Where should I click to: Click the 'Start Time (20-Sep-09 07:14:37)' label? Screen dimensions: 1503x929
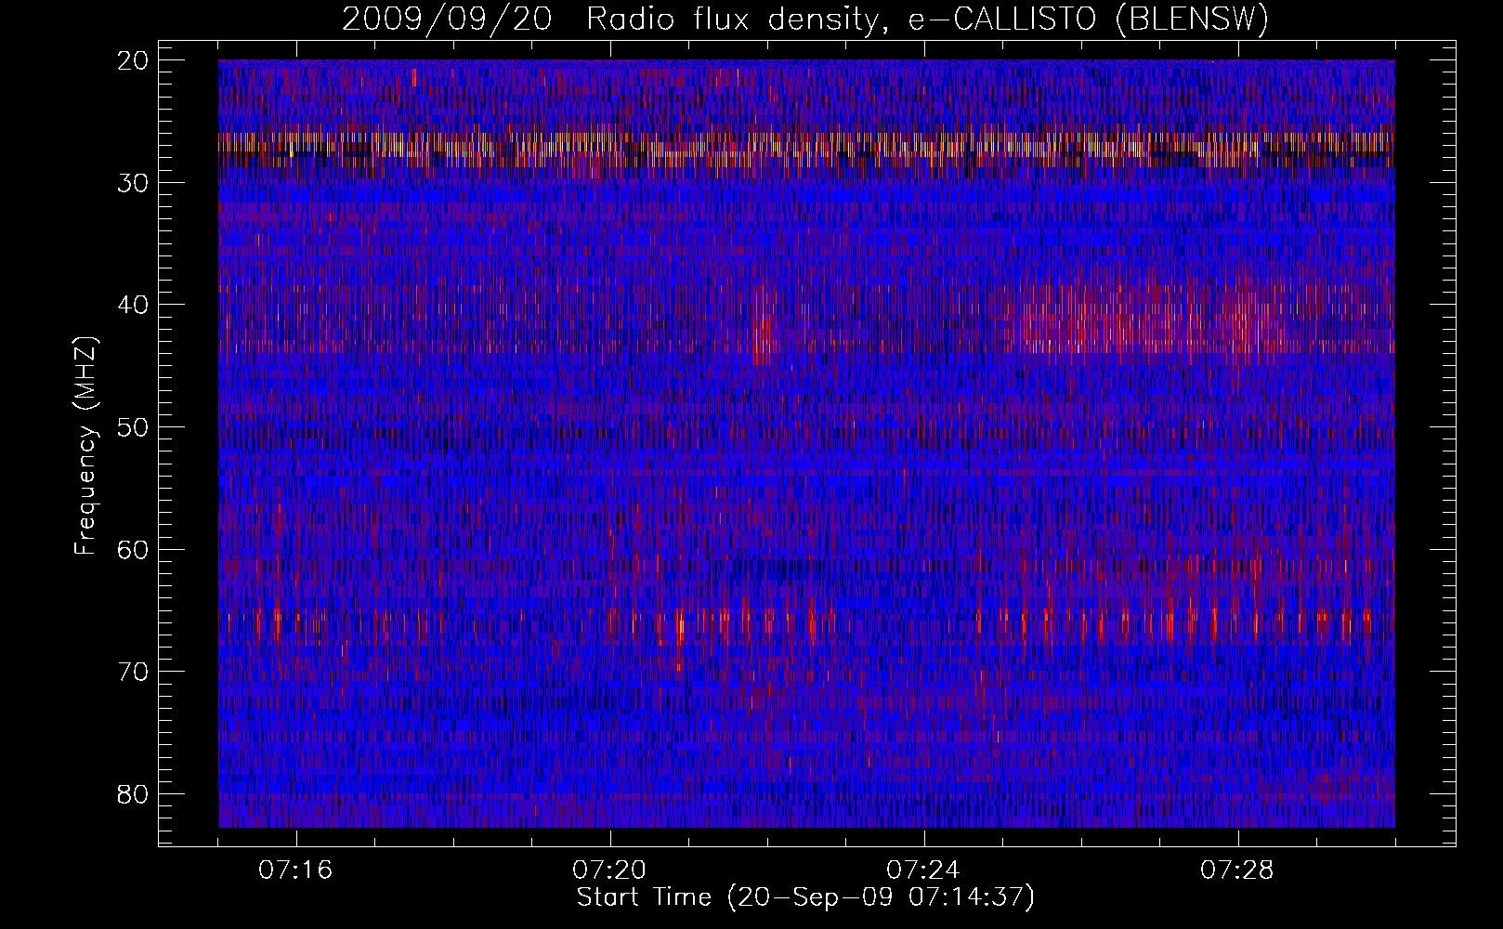click(x=805, y=897)
